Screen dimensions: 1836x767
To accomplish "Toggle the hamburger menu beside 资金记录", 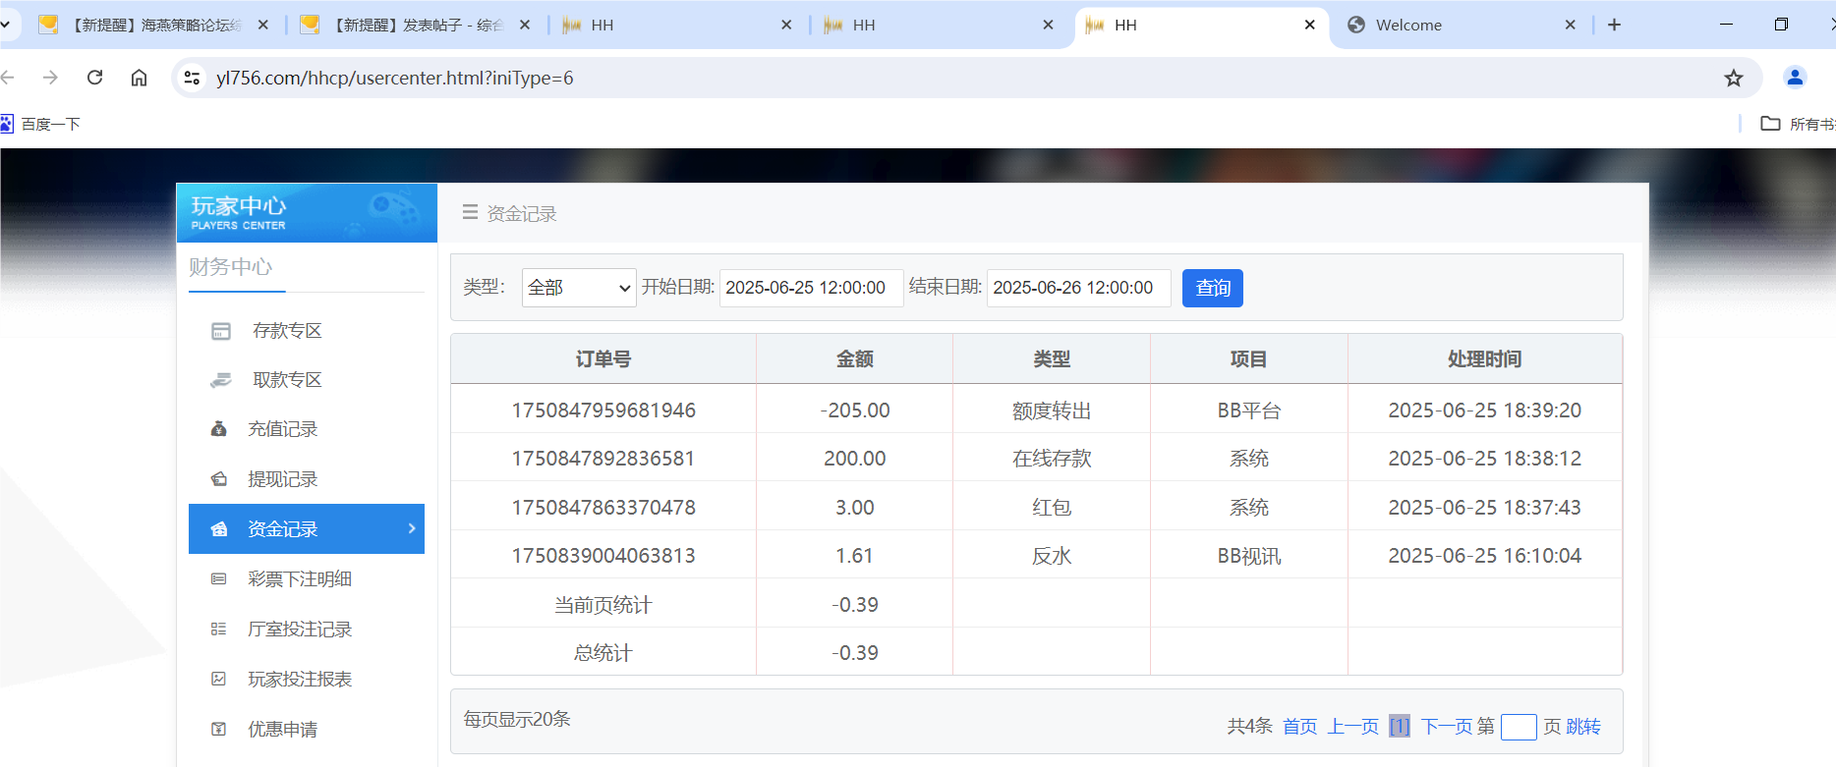I will tap(470, 212).
